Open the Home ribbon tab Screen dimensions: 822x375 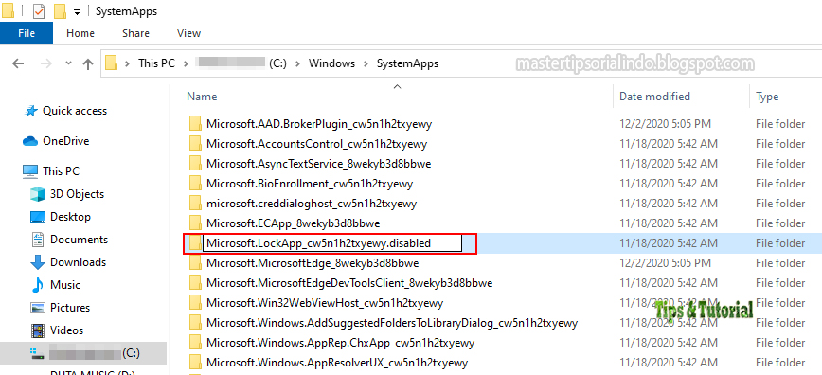(80, 33)
